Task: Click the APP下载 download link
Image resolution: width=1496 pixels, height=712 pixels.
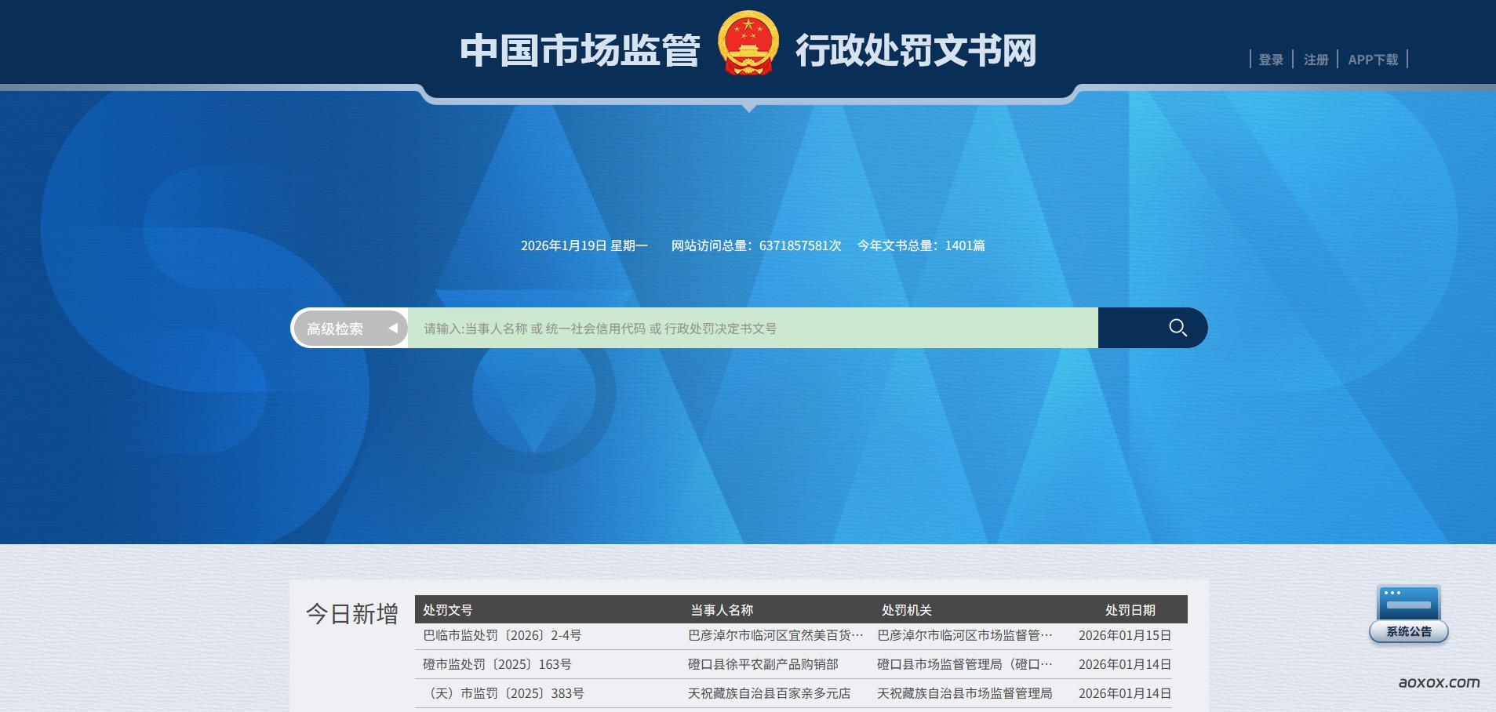Action: point(1373,60)
